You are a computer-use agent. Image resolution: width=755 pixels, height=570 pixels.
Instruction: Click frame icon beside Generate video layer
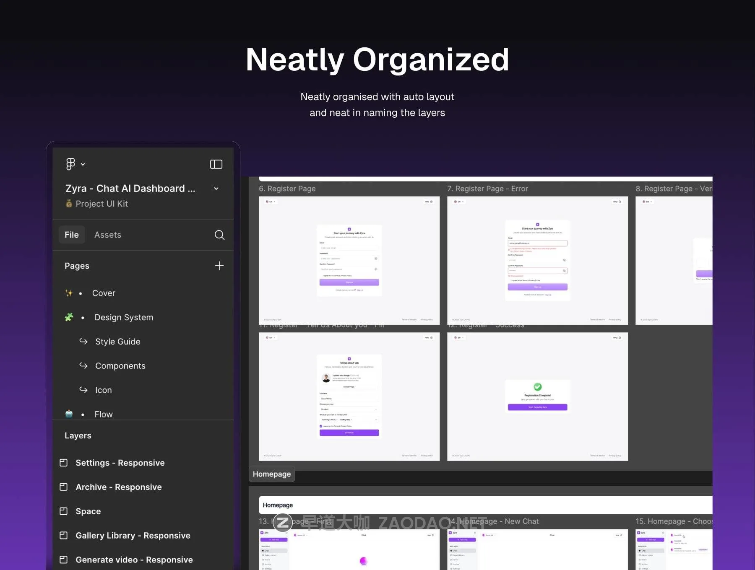64,560
